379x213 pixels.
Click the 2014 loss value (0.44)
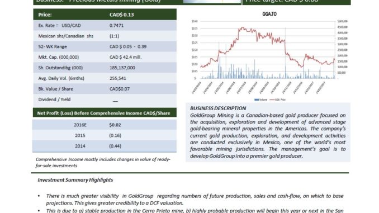[115, 146]
